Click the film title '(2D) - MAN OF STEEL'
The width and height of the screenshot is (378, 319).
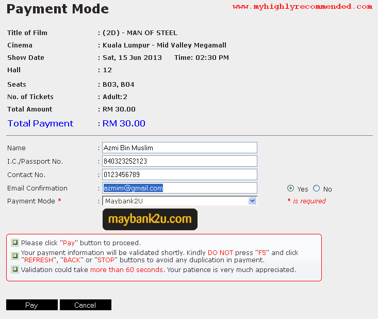pyautogui.click(x=140, y=33)
